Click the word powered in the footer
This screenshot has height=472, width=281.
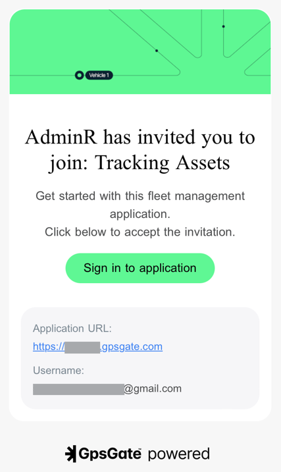tap(179, 454)
